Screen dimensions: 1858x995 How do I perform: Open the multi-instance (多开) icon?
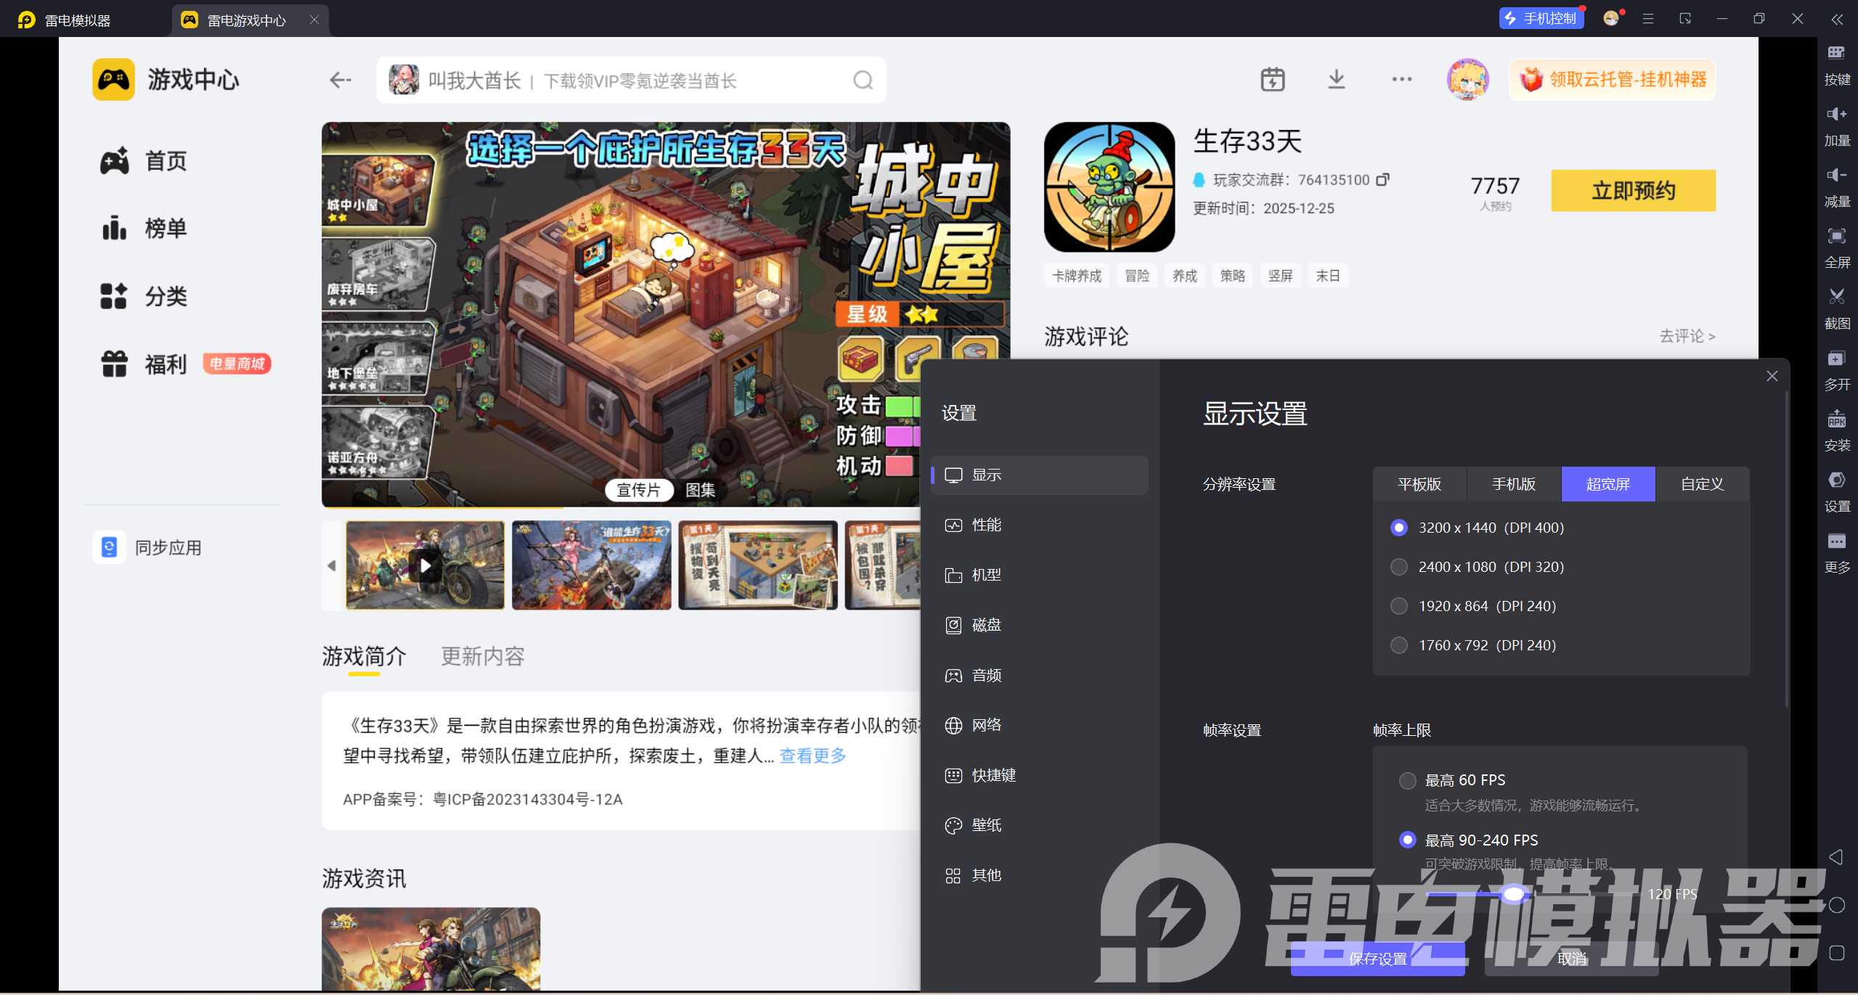click(1836, 359)
